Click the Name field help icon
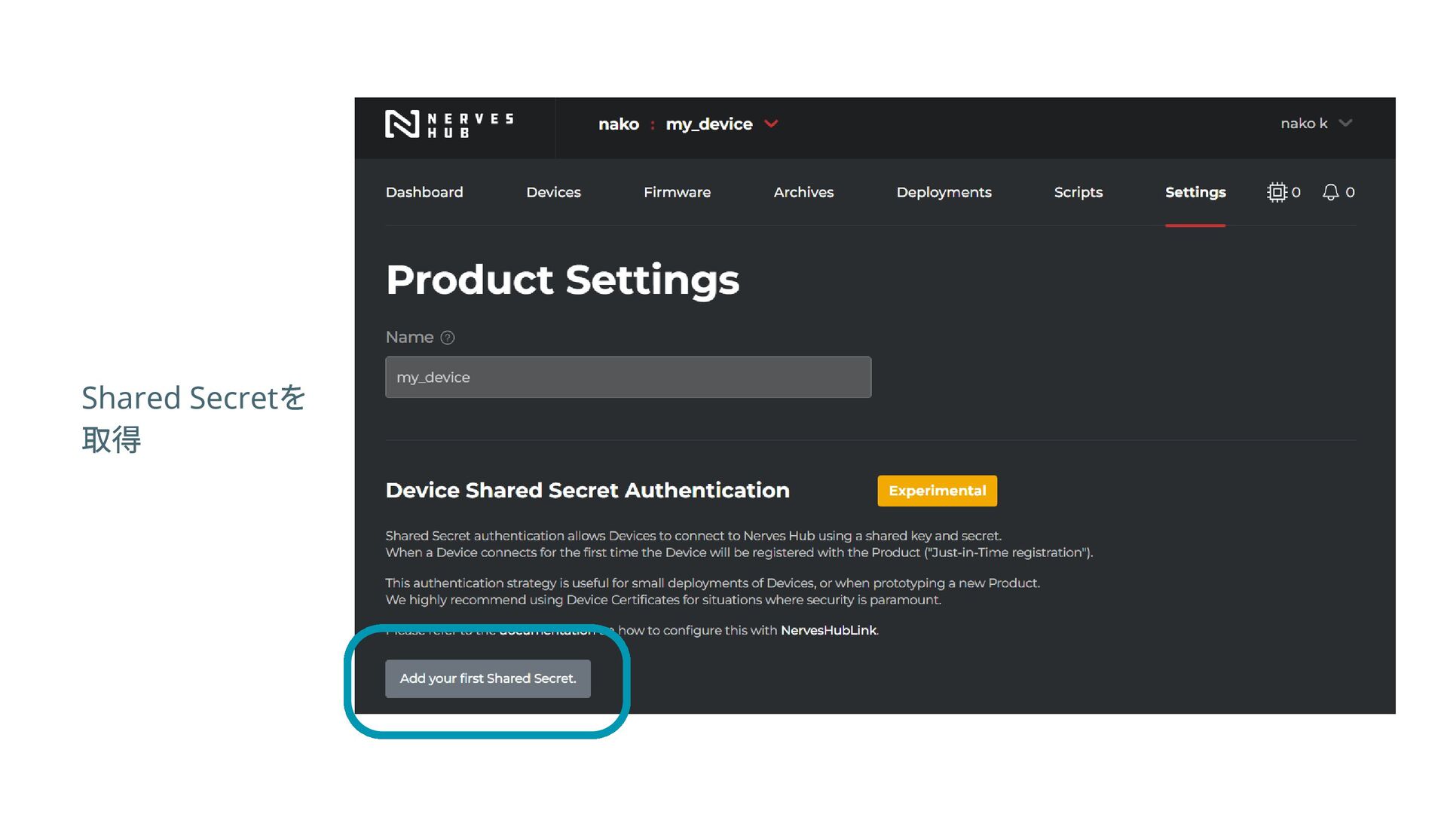The image size is (1447, 814). [x=448, y=338]
